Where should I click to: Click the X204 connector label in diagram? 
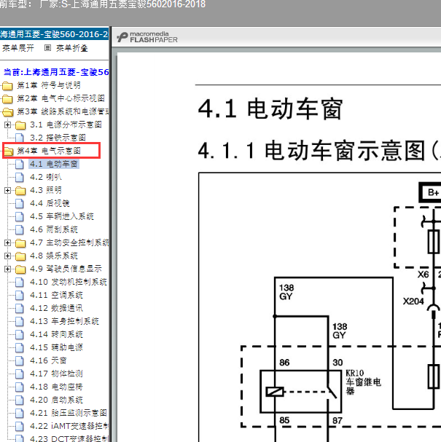tap(413, 301)
